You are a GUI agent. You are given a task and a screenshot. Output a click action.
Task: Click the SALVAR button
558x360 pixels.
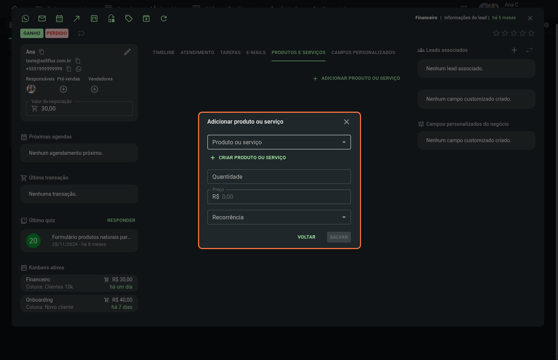[x=339, y=237]
